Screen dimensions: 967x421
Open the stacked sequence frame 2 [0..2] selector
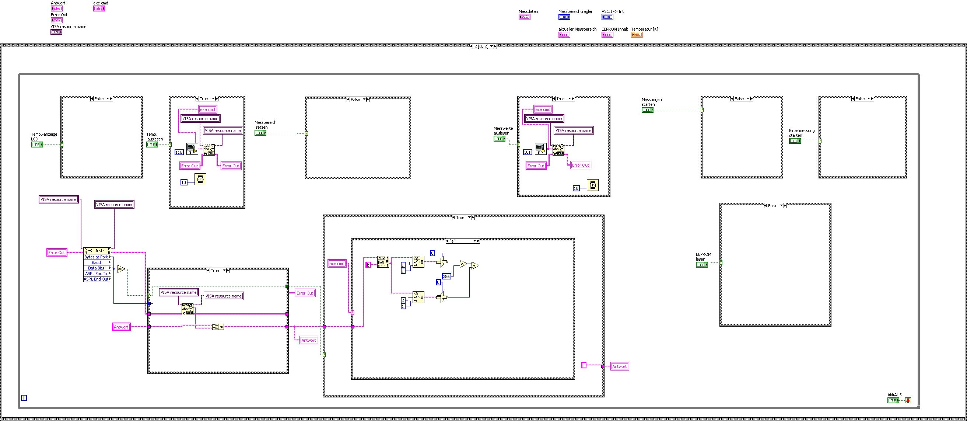(491, 46)
